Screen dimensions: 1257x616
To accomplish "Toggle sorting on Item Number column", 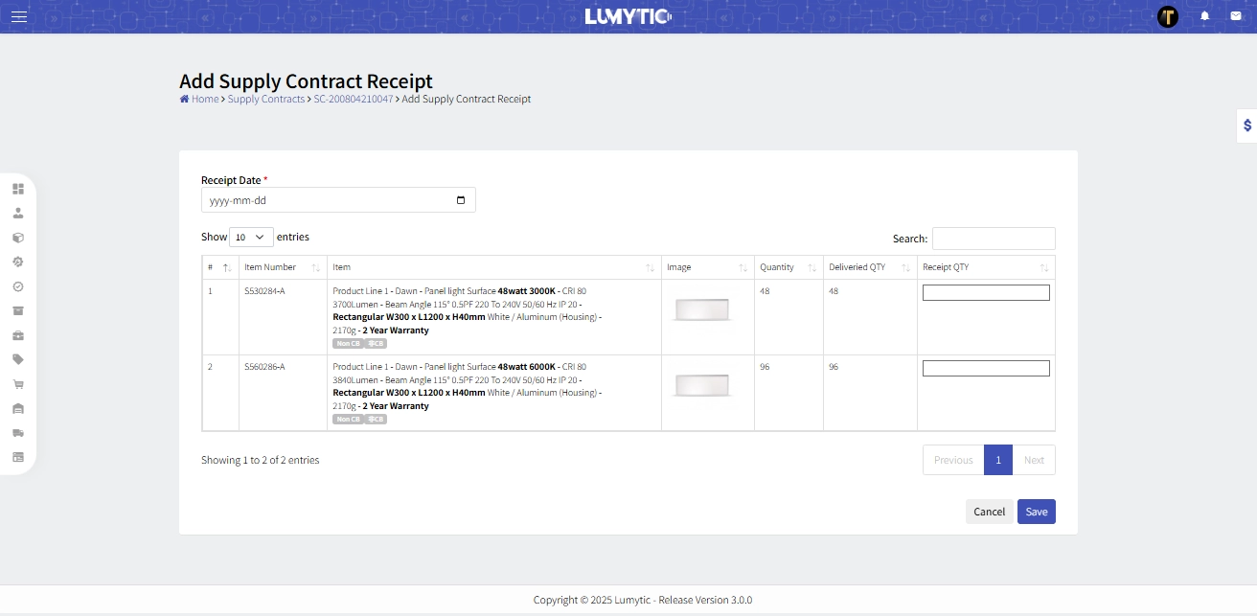I will tap(316, 267).
